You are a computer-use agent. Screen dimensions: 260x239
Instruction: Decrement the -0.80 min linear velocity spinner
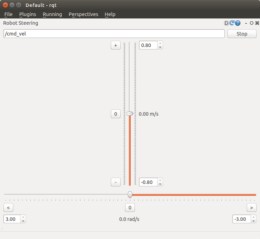coord(160,184)
